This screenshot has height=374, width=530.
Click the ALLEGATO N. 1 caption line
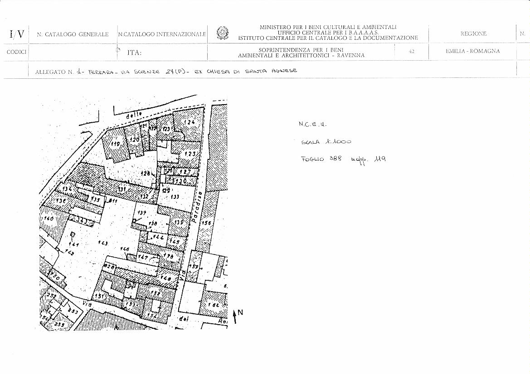click(166, 71)
